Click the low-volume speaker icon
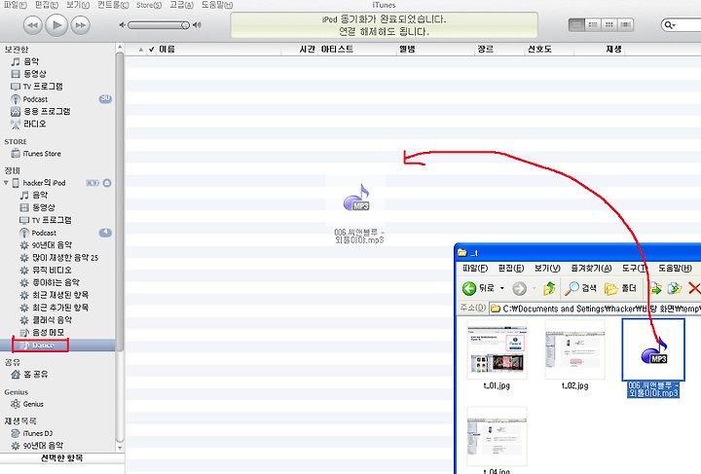 click(x=122, y=25)
